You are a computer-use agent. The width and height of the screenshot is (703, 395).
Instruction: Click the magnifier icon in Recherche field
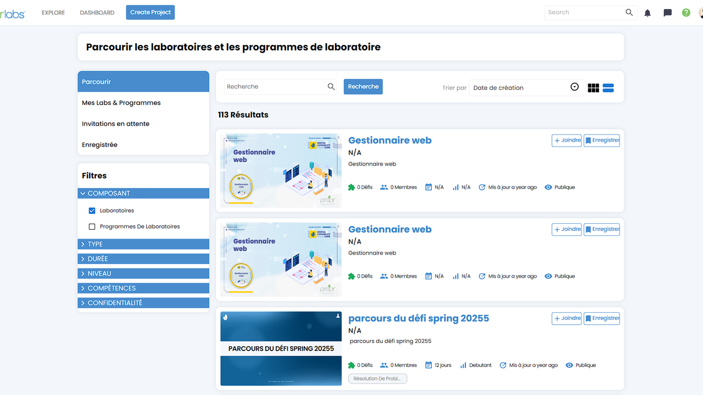coord(331,87)
